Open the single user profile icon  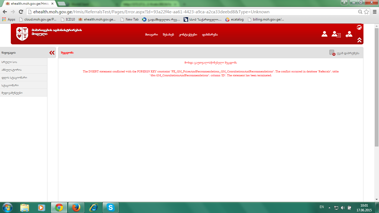[x=324, y=34]
